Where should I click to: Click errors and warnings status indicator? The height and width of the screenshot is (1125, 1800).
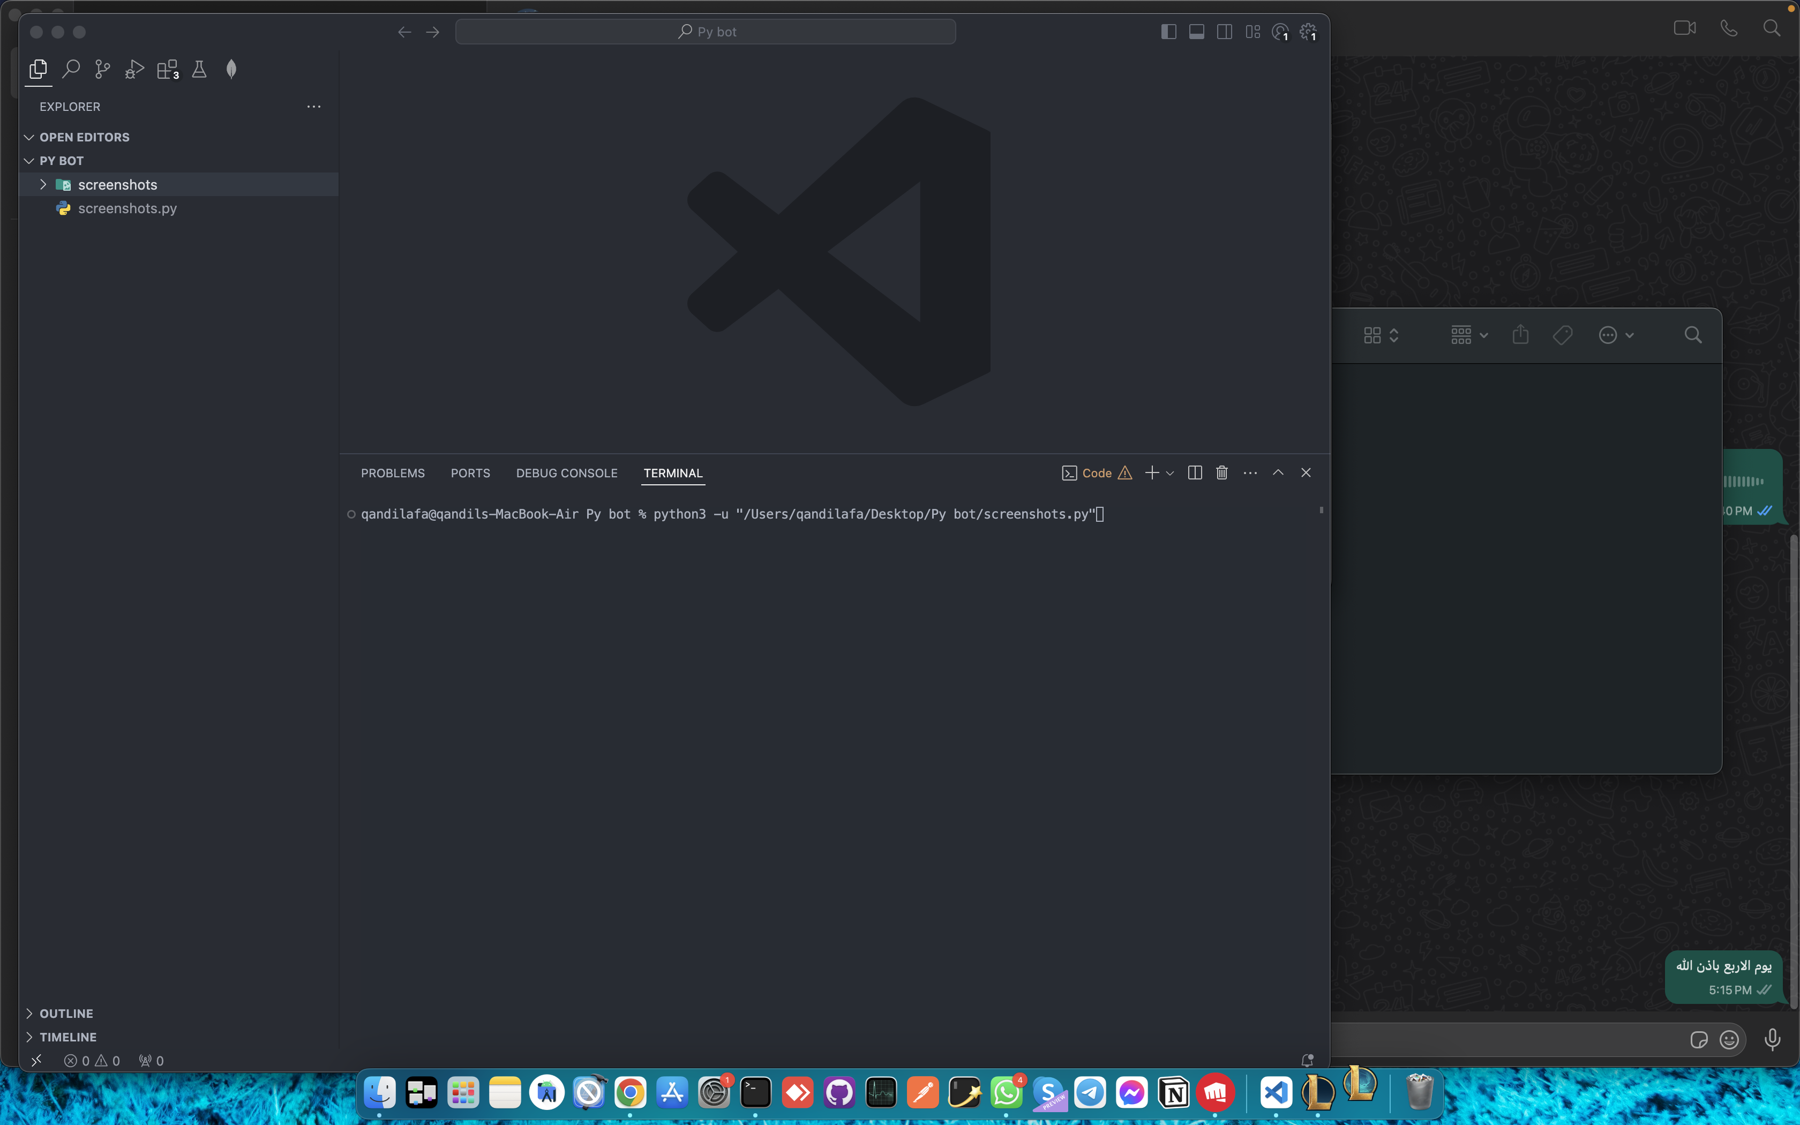tap(92, 1061)
